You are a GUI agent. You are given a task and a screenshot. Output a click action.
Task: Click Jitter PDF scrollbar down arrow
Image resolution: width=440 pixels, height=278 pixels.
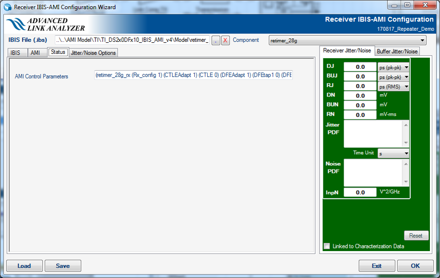[406, 143]
